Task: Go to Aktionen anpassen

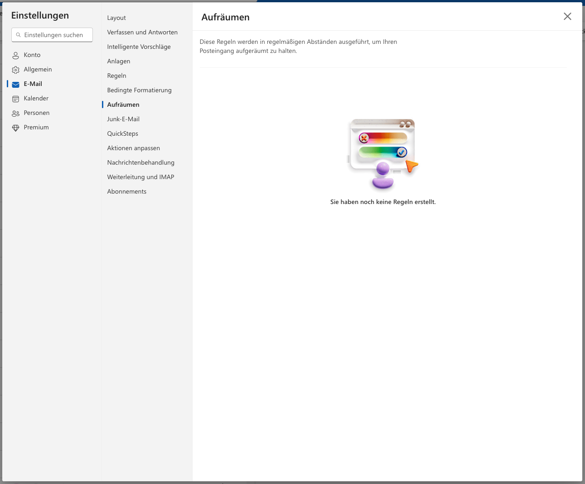Action: 133,148
